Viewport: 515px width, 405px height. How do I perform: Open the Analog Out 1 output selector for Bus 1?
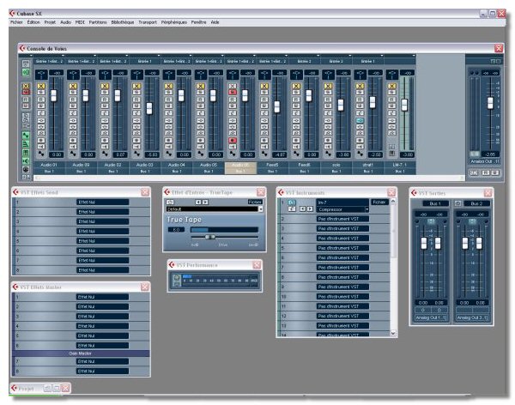pos(432,317)
